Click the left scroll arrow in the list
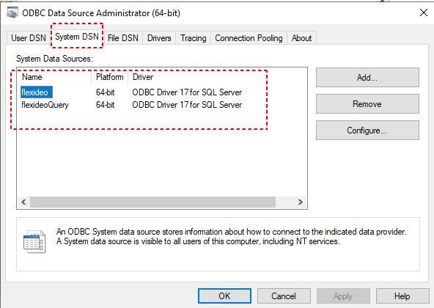 click(x=23, y=202)
